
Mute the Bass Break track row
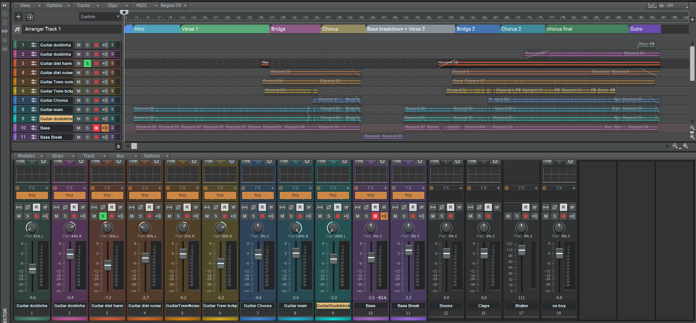tap(79, 137)
